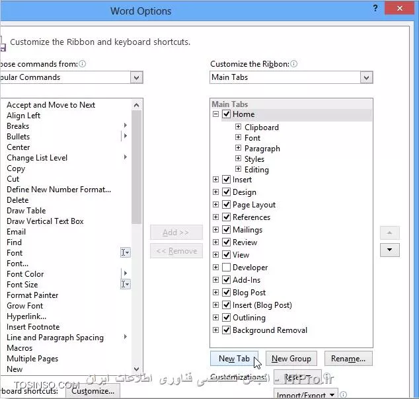
Task: Click the New Tab button
Action: pyautogui.click(x=234, y=359)
